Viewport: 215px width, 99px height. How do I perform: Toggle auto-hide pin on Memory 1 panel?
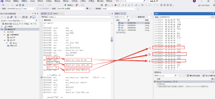click(x=213, y=14)
